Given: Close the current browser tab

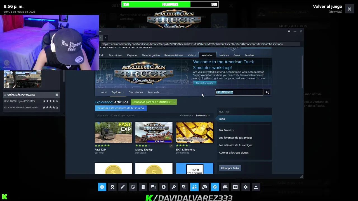Looking at the screenshot, I should coord(100,38).
